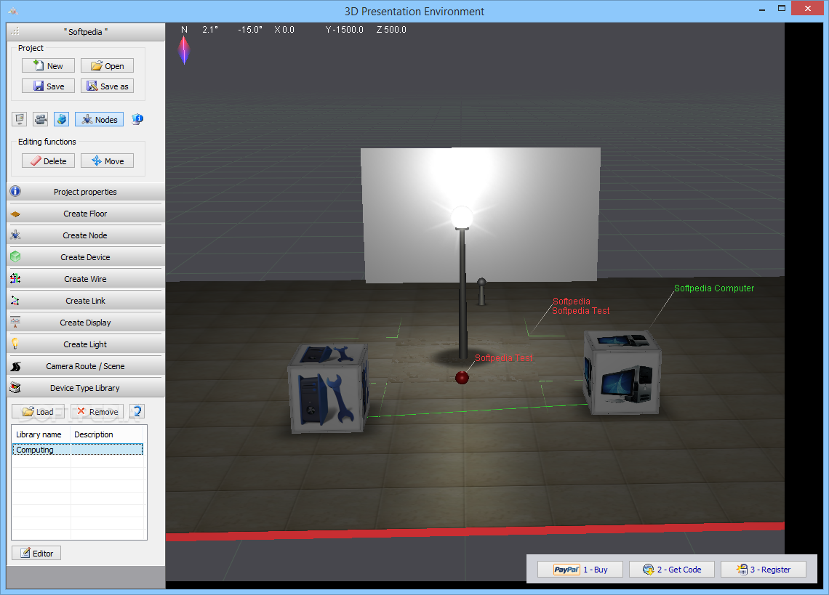829x595 pixels.
Task: Minimize the 3D Presentation Environment window
Action: (x=762, y=9)
